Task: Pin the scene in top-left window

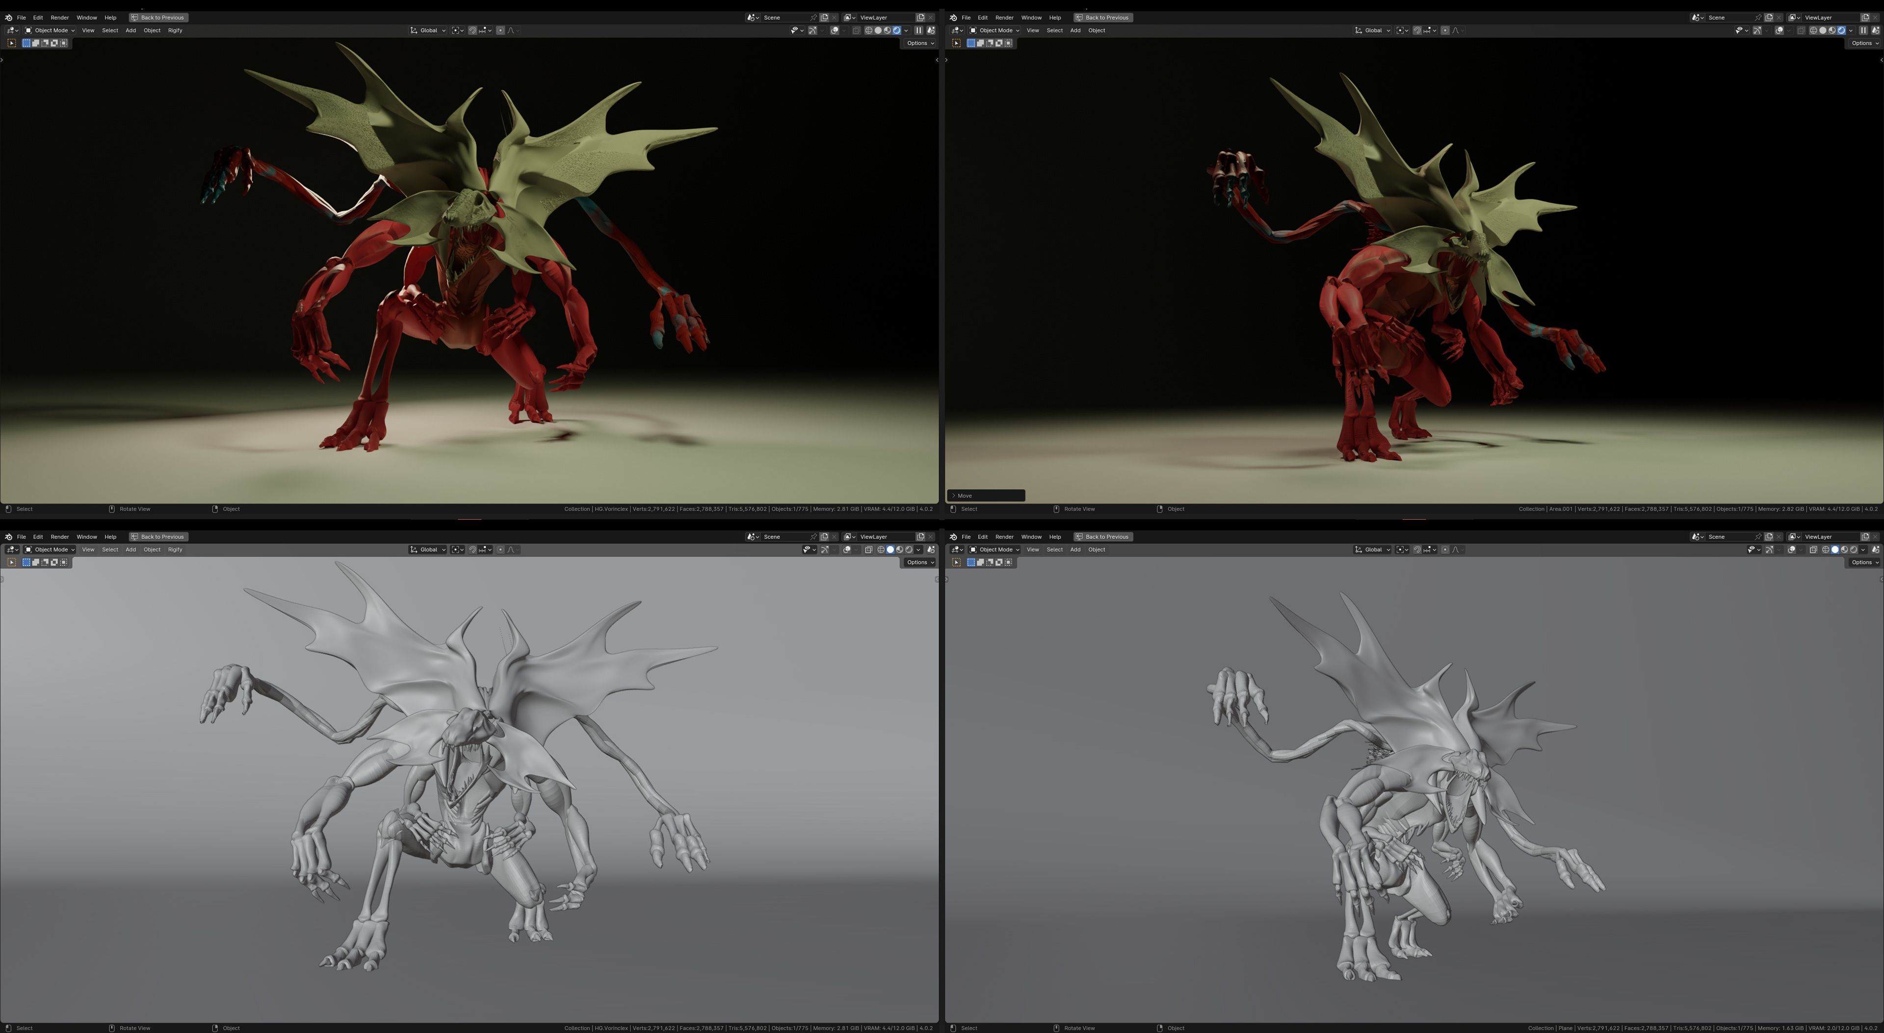Action: click(813, 18)
